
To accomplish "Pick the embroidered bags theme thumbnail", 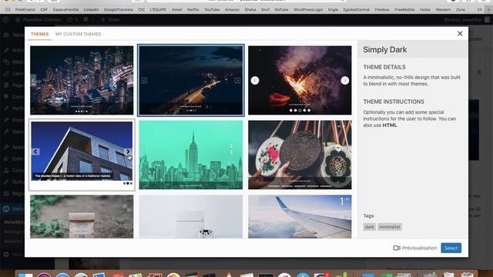I will tap(300, 155).
